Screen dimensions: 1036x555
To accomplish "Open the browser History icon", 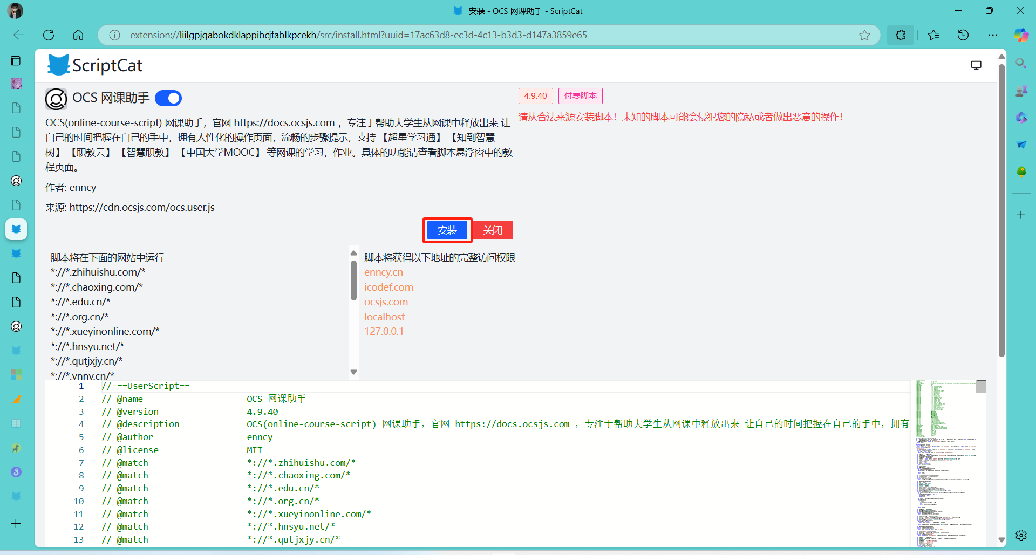I will tap(963, 35).
